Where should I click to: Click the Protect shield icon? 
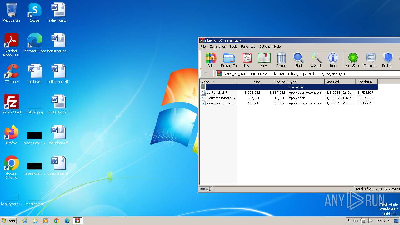388,60
